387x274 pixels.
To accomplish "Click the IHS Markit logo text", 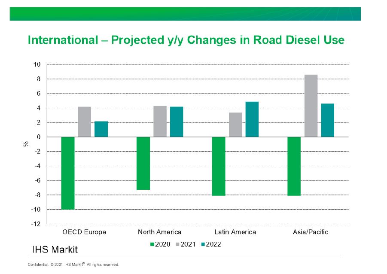I will tap(55, 250).
